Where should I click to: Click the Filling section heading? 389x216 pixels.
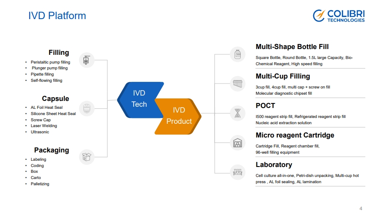tap(59, 53)
